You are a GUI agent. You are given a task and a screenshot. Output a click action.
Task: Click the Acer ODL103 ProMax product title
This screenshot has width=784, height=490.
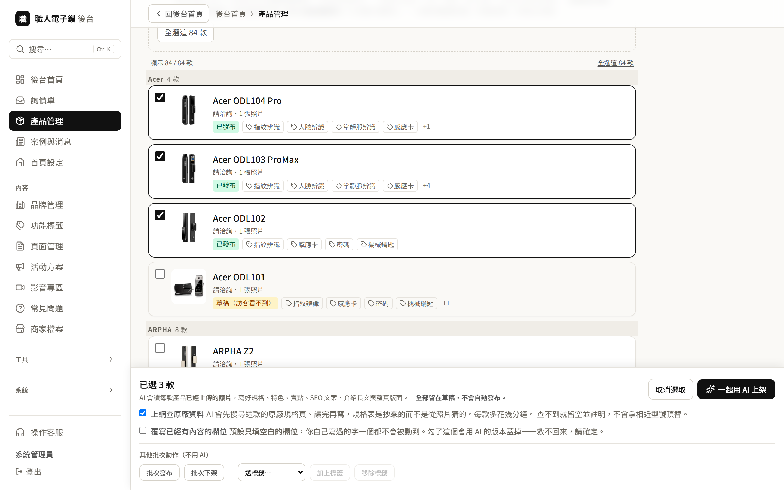point(256,160)
